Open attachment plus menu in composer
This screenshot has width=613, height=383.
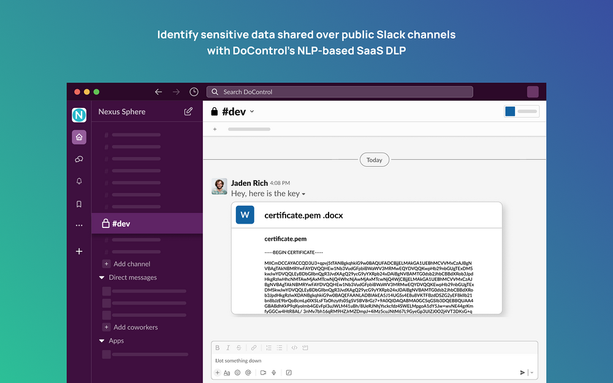coord(218,373)
